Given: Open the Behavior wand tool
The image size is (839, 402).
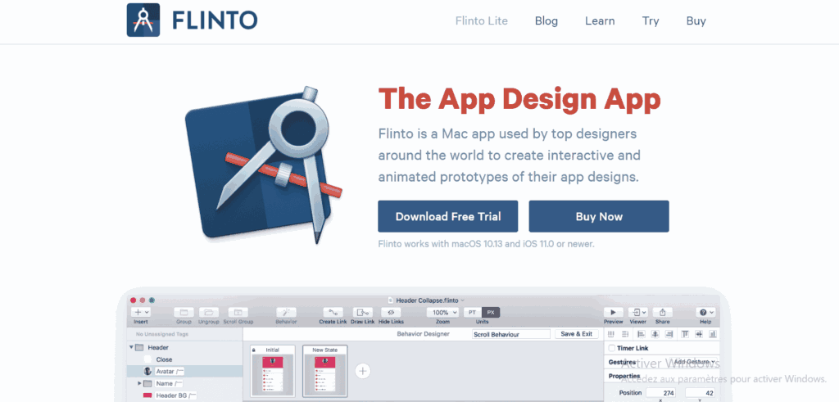Looking at the screenshot, I should [x=286, y=312].
